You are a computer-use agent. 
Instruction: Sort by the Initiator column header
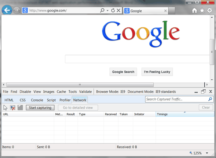[144, 114]
